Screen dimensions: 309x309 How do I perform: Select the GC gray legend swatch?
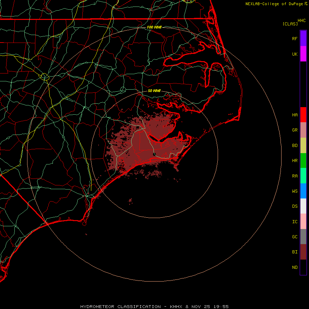point(303,237)
